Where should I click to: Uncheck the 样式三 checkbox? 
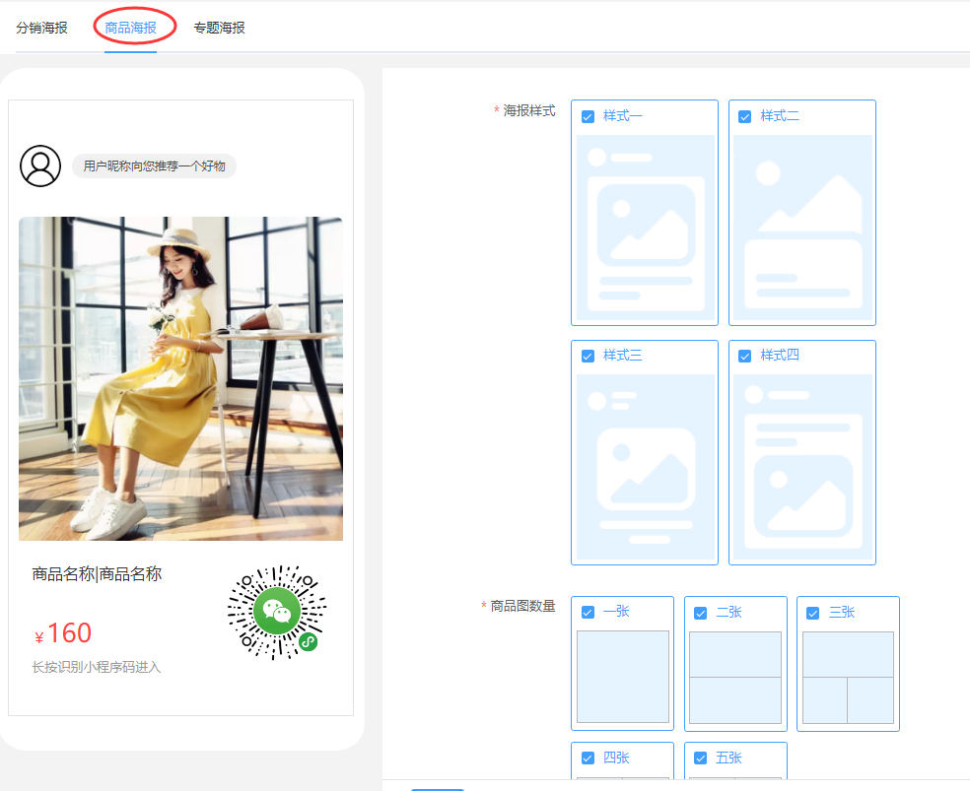588,356
